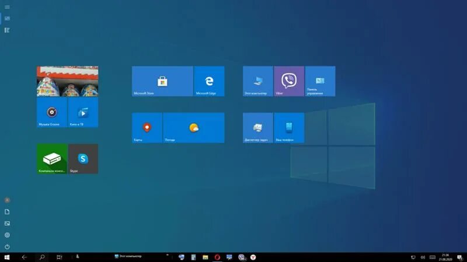
Task: Open the Карты maps tile
Action: tap(147, 128)
